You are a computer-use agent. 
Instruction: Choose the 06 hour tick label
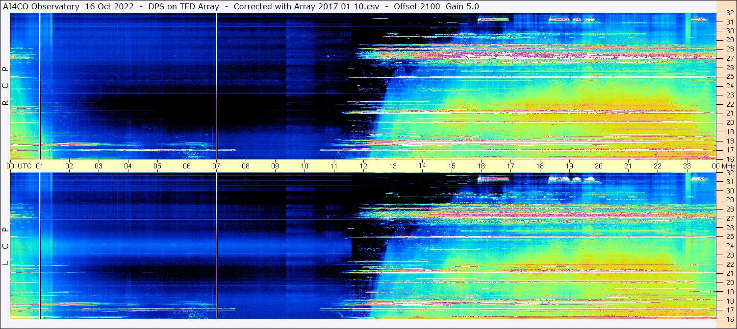pos(187,166)
